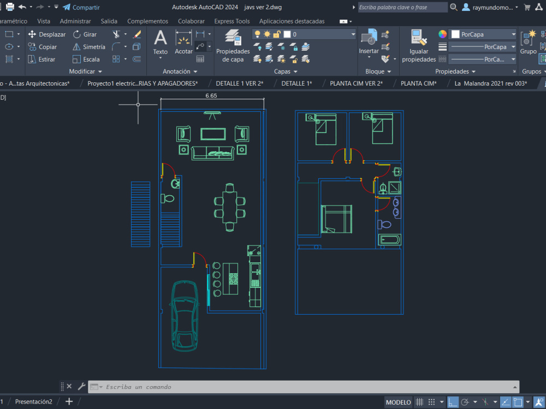
Task: Click the Compartir share button
Action: click(81, 7)
